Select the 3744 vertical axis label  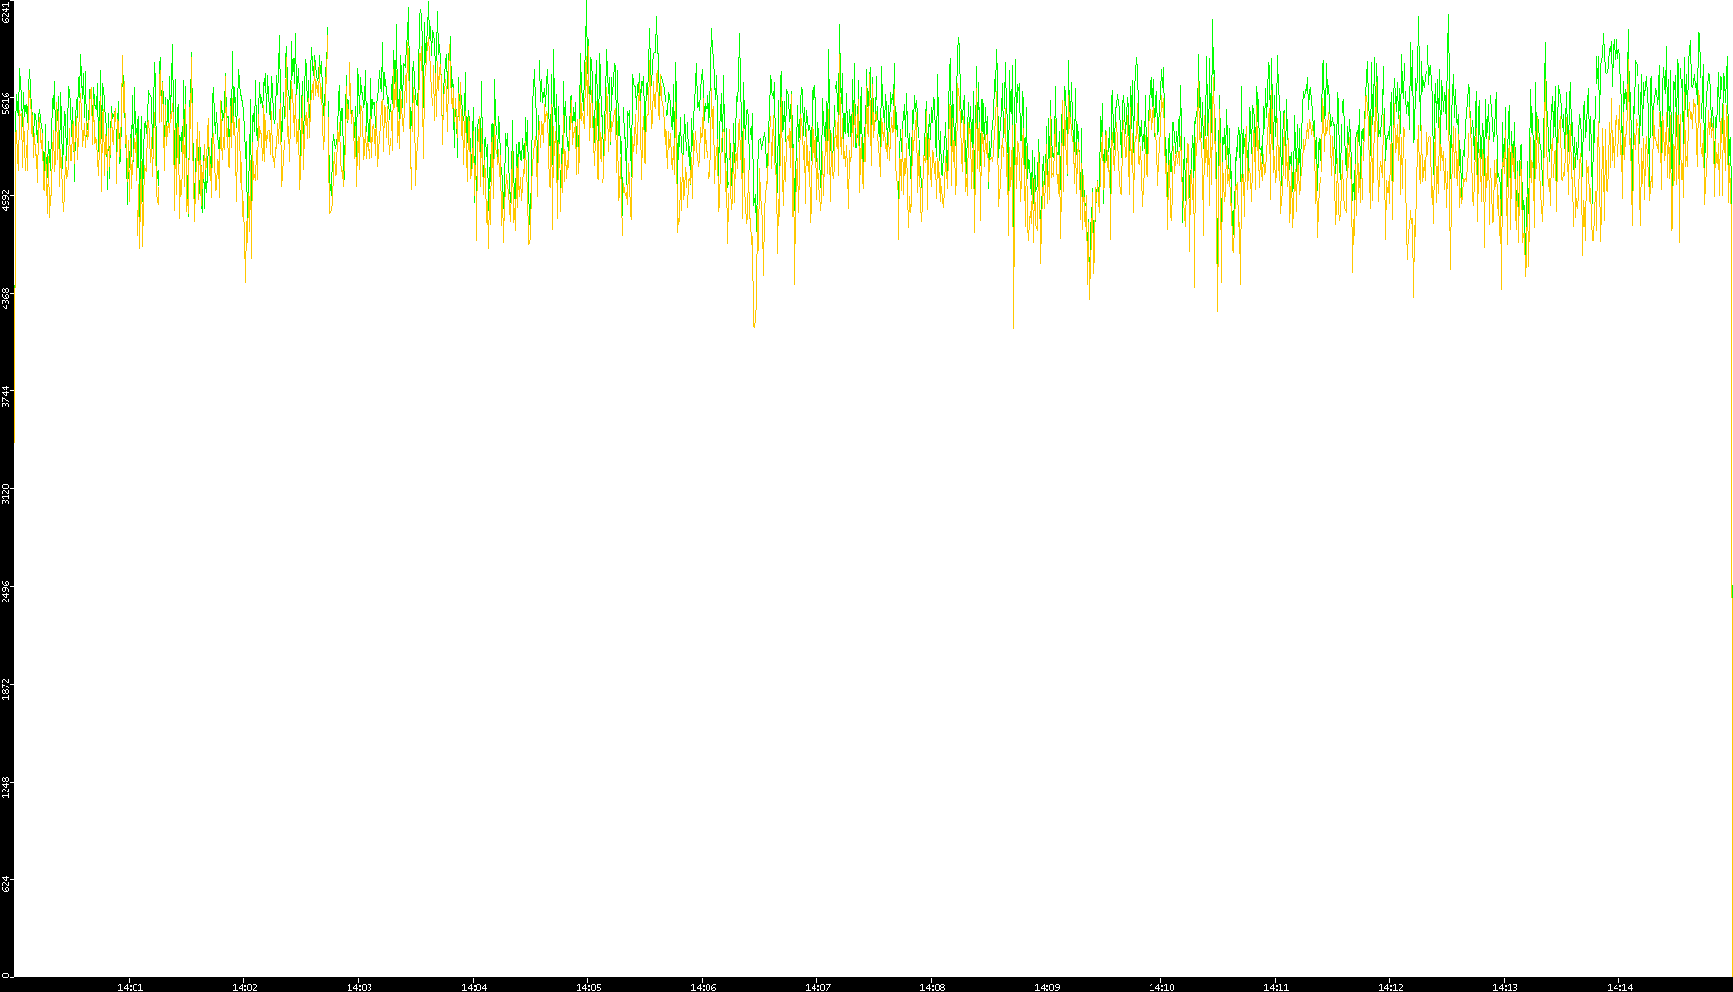7,396
